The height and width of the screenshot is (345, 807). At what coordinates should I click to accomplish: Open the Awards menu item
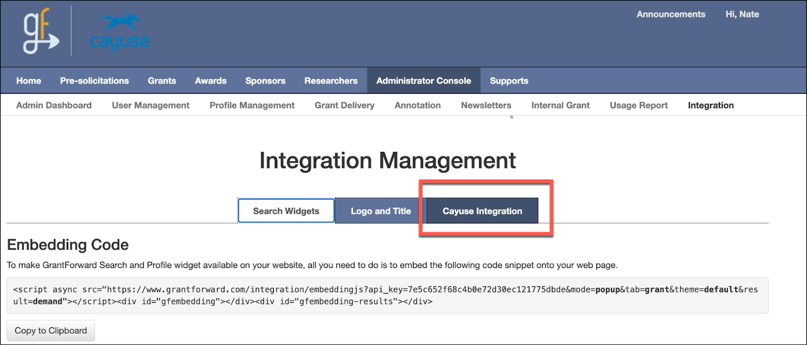click(211, 81)
